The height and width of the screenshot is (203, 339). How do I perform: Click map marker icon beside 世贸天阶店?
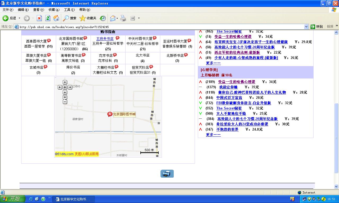click(151, 67)
